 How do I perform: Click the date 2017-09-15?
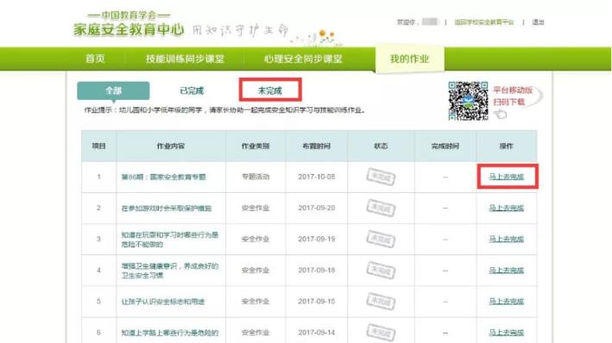317,302
